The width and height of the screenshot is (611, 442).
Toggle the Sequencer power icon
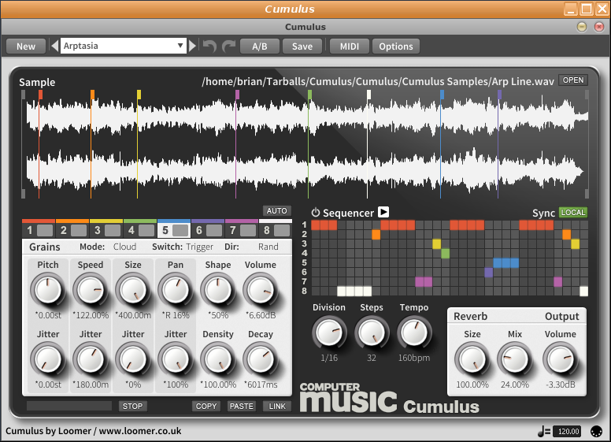pyautogui.click(x=316, y=213)
